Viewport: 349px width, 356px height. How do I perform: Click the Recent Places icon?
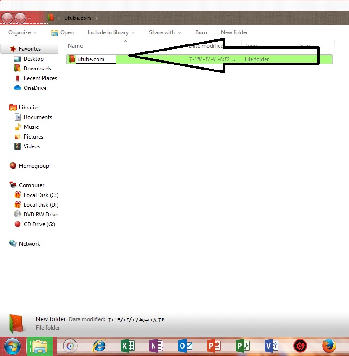tap(17, 78)
